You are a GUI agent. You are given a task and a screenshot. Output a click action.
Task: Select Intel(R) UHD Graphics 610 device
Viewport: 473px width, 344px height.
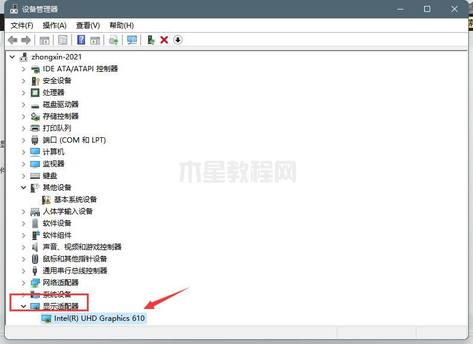99,318
